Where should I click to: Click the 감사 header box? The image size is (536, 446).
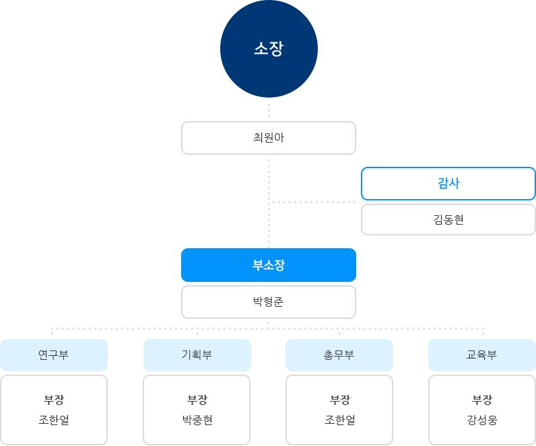tap(448, 184)
